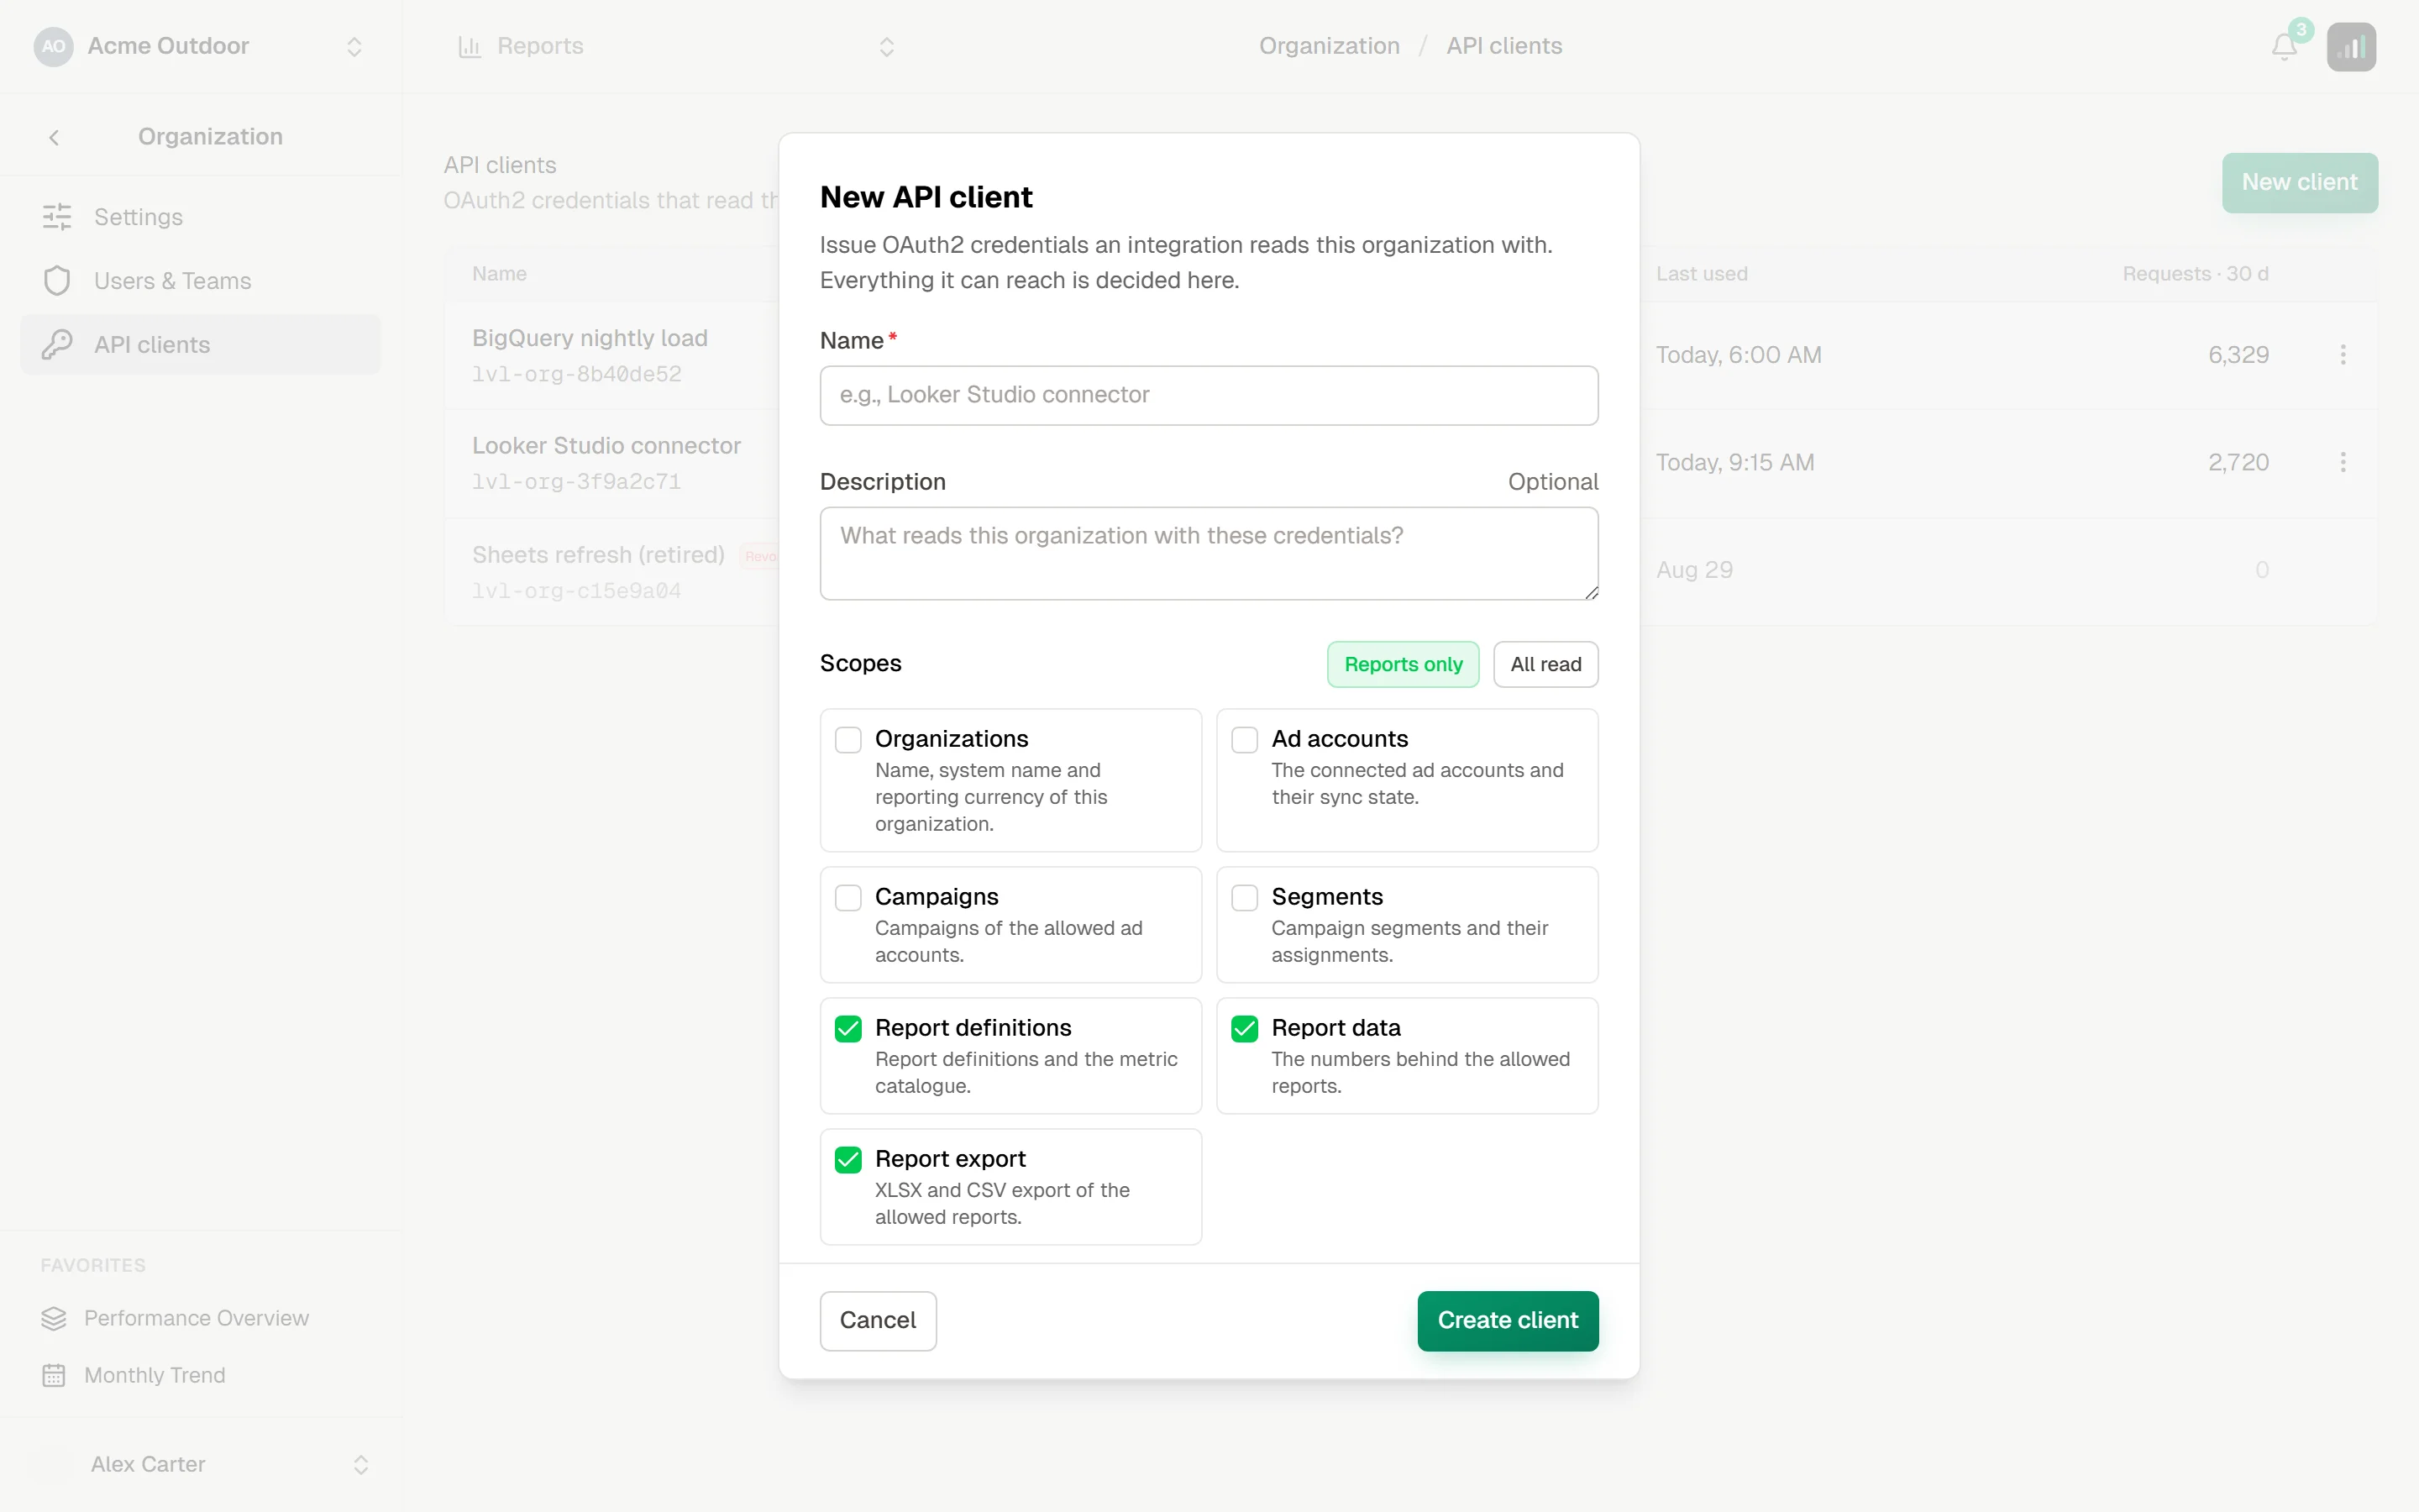
Task: Select the All read scope preset
Action: [x=1545, y=664]
